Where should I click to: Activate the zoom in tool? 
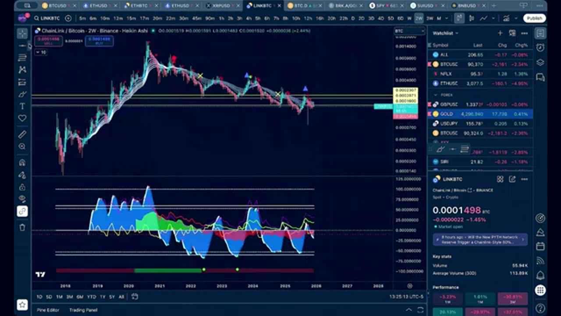pos(22,147)
